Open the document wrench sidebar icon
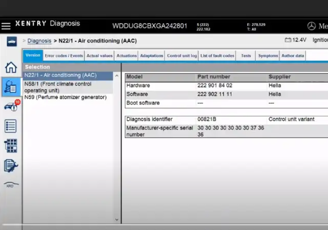 [x=11, y=165]
